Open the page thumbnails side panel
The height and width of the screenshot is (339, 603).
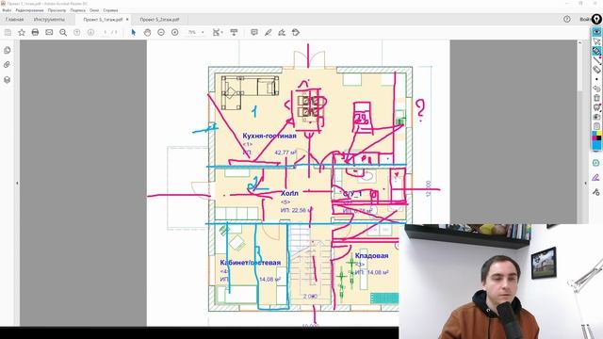[x=7, y=50]
